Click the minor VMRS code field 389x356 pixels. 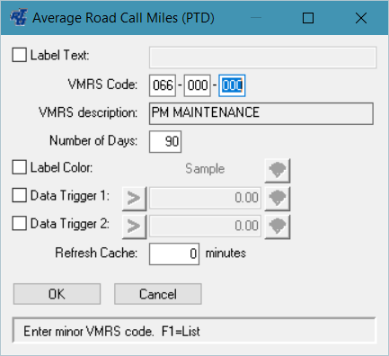(x=232, y=85)
